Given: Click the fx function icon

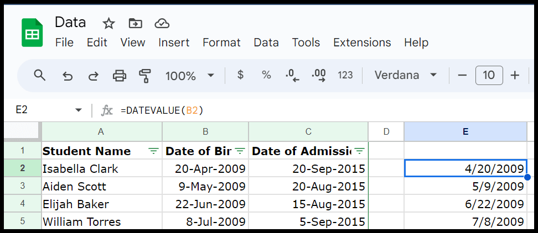Looking at the screenshot, I should (107, 110).
